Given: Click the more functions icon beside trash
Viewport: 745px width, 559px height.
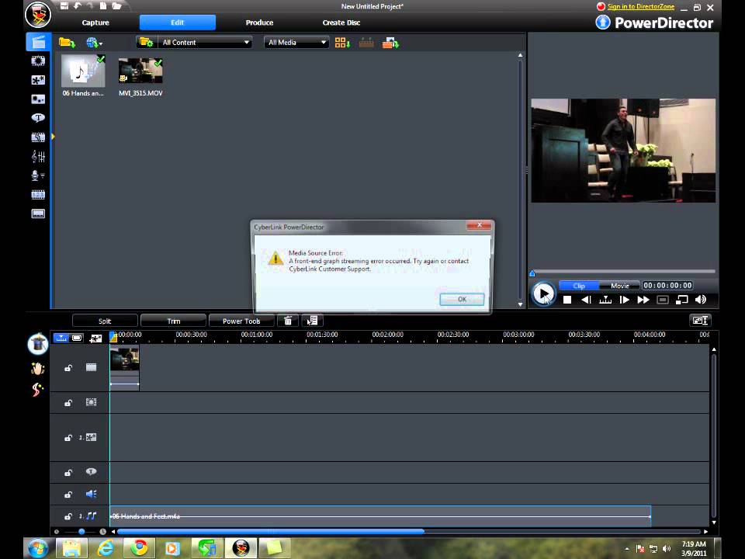Looking at the screenshot, I should pos(313,321).
